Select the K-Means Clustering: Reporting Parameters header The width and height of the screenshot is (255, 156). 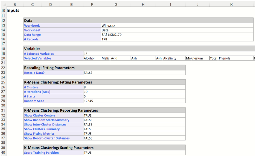tap(61, 110)
